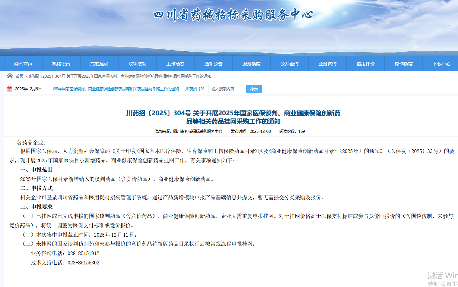Go to 信用评价 section
The image size is (458, 287).
[x=365, y=64]
